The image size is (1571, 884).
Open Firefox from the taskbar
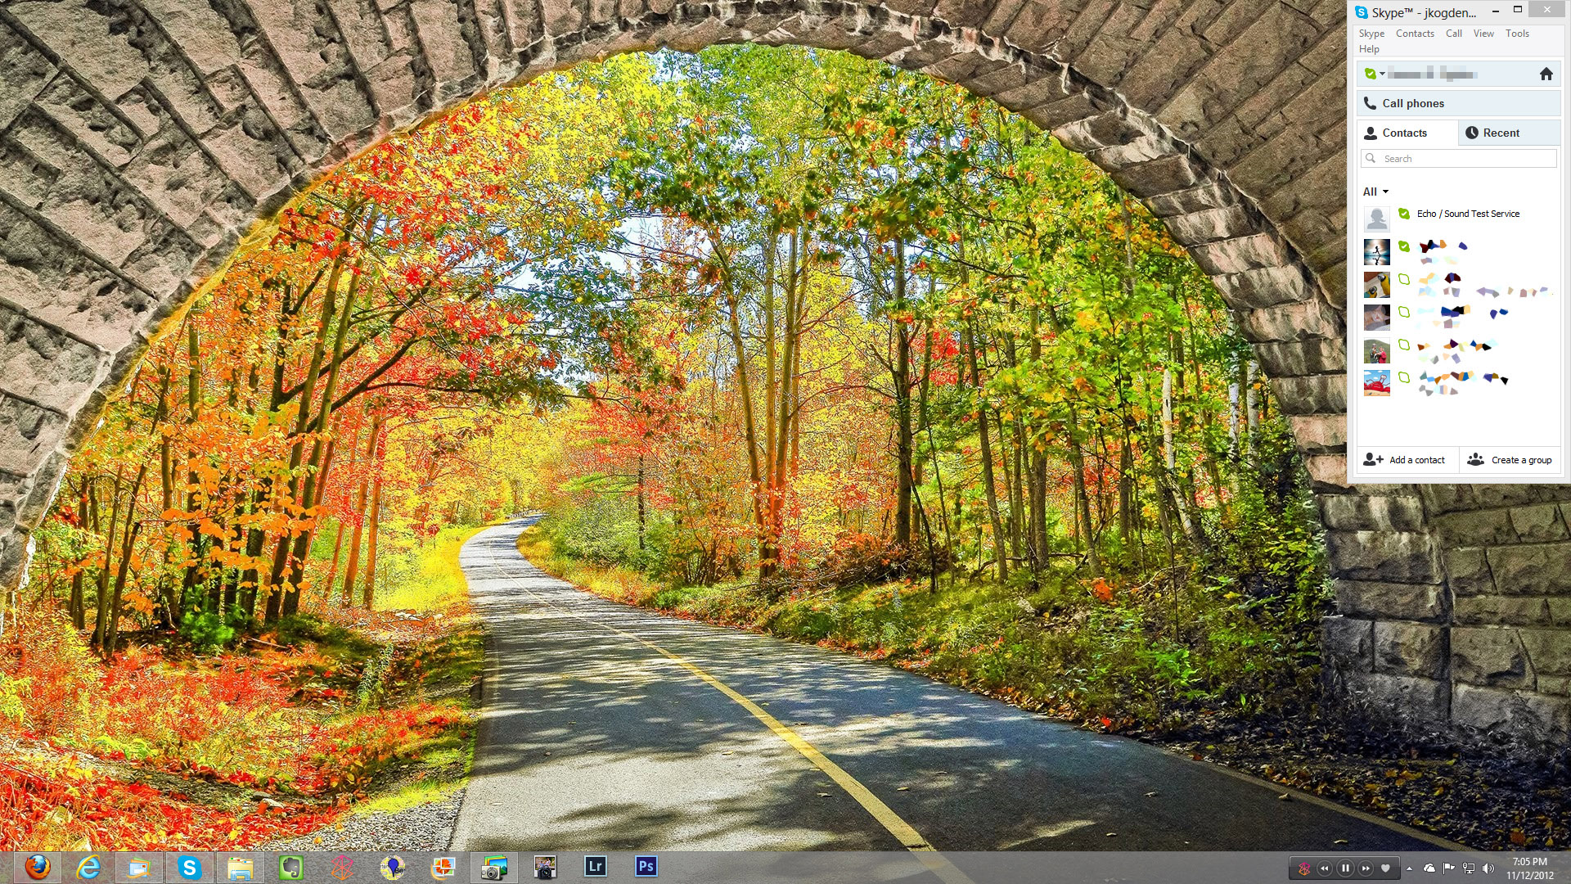tap(37, 867)
